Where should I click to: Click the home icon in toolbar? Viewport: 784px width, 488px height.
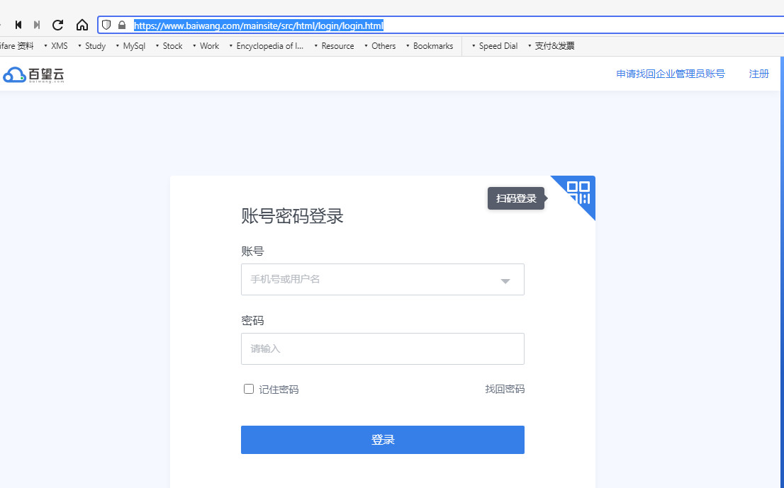pyautogui.click(x=82, y=25)
